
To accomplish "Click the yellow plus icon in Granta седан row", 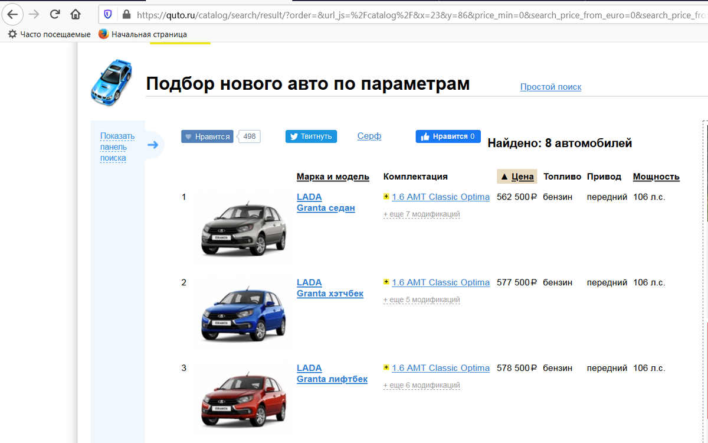I will [386, 197].
